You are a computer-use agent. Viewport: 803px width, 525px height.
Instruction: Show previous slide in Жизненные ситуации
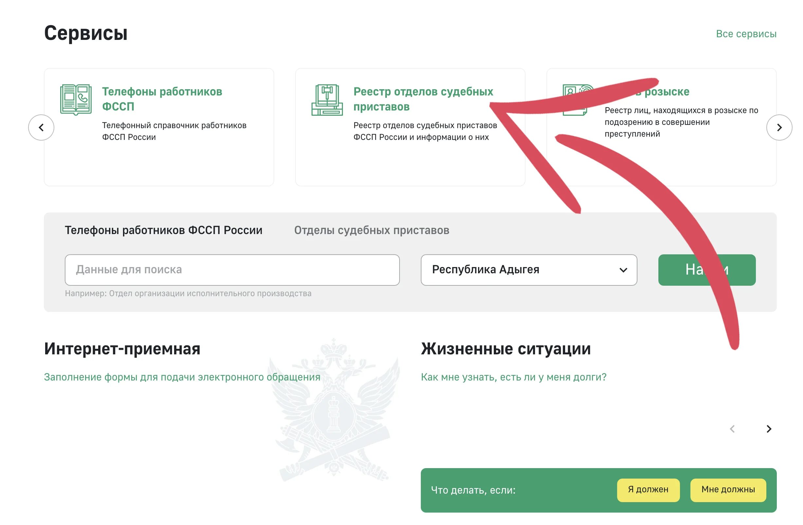(x=732, y=429)
